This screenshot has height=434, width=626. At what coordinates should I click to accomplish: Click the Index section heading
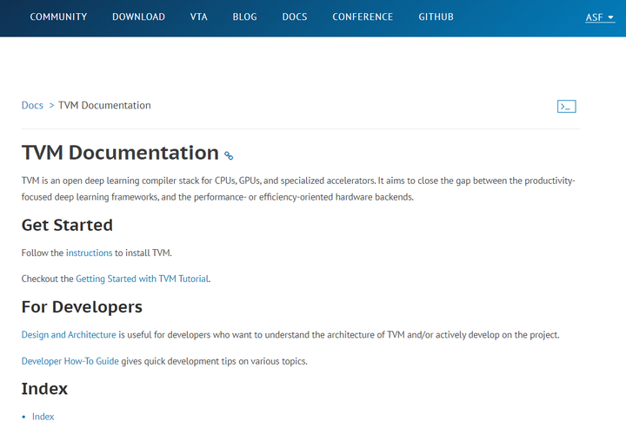coord(44,388)
